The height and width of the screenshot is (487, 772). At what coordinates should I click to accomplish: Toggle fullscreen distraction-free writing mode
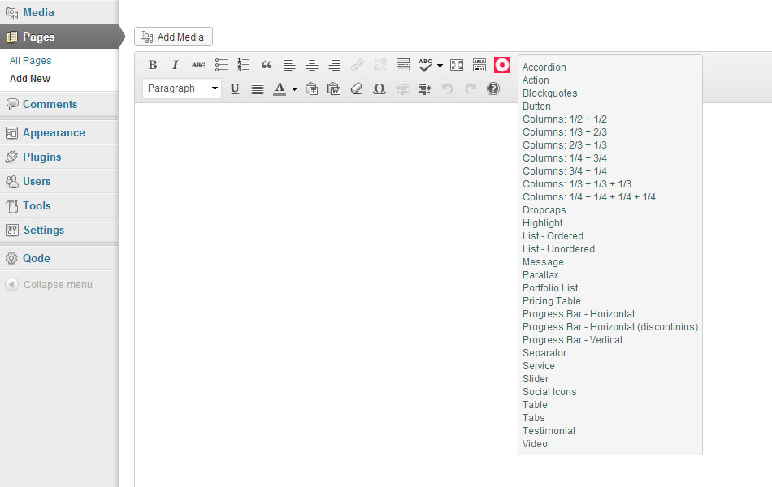click(457, 65)
